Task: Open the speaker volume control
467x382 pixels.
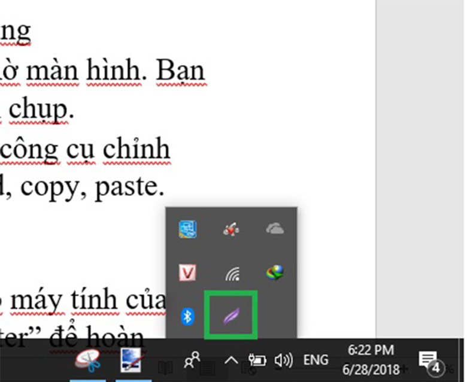Action: coord(284,360)
